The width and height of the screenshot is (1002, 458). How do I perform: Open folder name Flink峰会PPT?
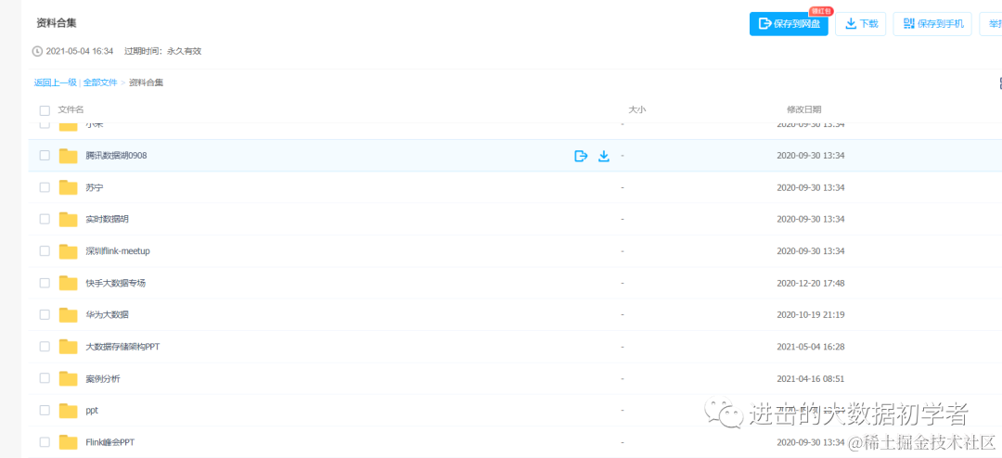coord(109,442)
